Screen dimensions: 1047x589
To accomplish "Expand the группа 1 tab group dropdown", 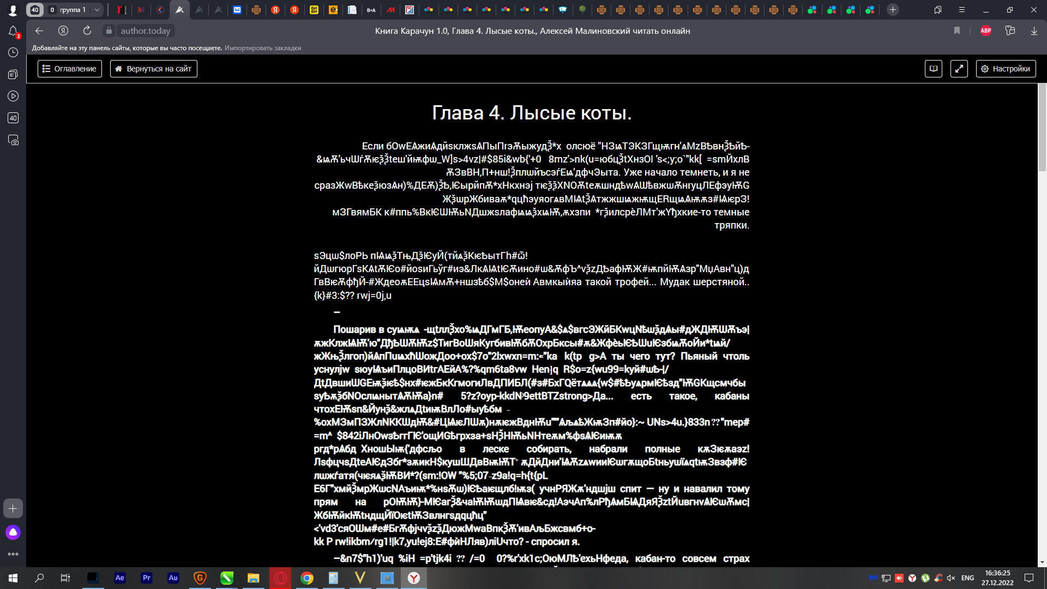I will click(97, 10).
